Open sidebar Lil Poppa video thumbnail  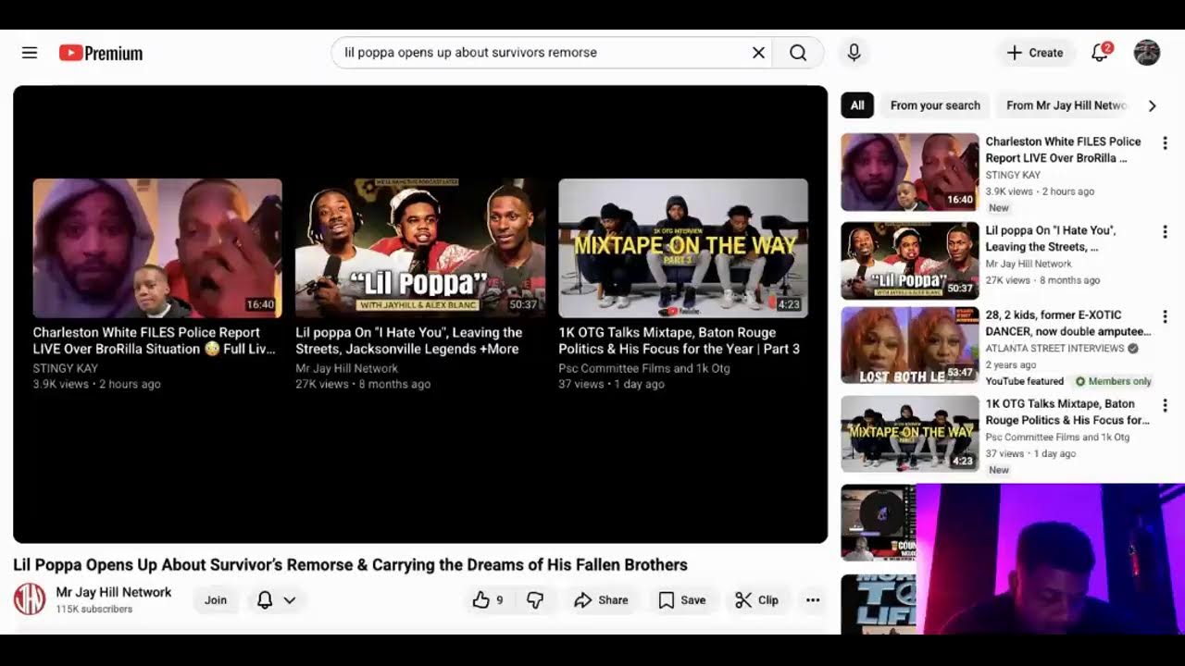(x=910, y=260)
